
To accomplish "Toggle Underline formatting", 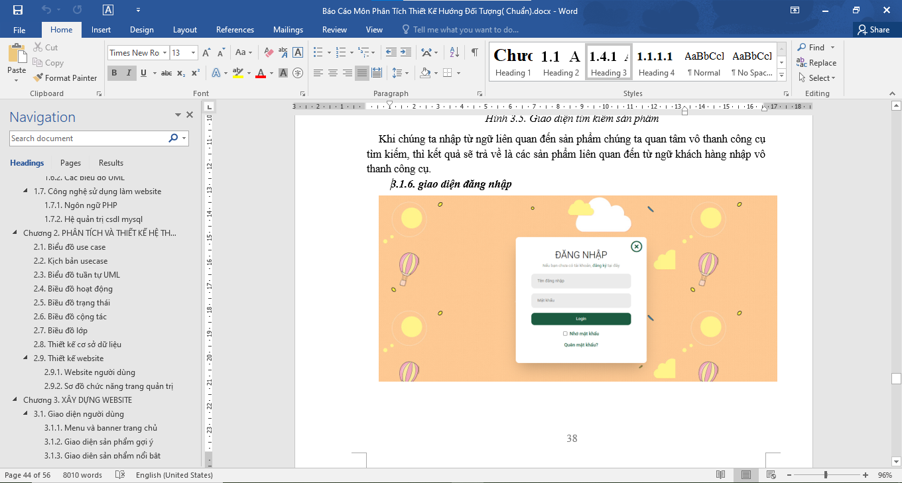I will (x=143, y=73).
